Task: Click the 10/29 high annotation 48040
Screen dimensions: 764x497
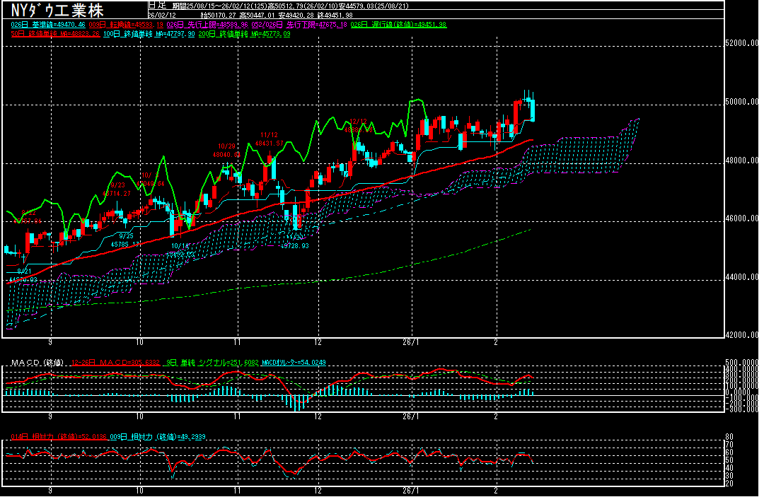Action: 226,153
